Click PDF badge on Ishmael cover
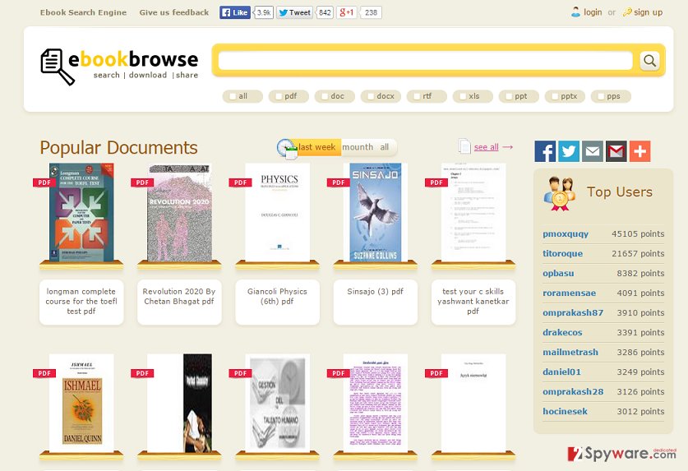Image resolution: width=688 pixels, height=471 pixels. tap(44, 373)
